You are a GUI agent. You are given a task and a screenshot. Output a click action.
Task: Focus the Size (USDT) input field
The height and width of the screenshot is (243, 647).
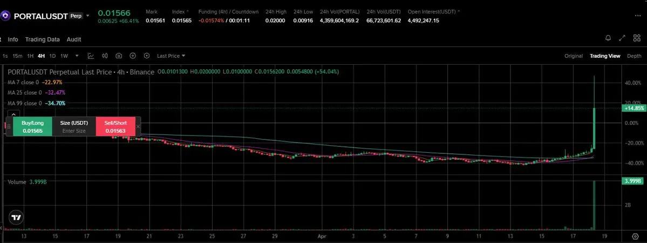pos(74,126)
